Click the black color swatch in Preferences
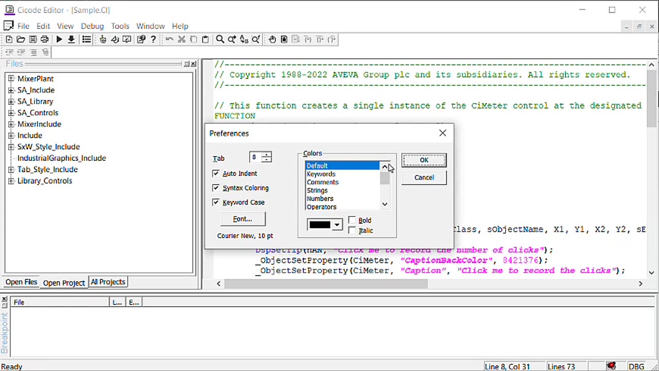 pyautogui.click(x=320, y=225)
